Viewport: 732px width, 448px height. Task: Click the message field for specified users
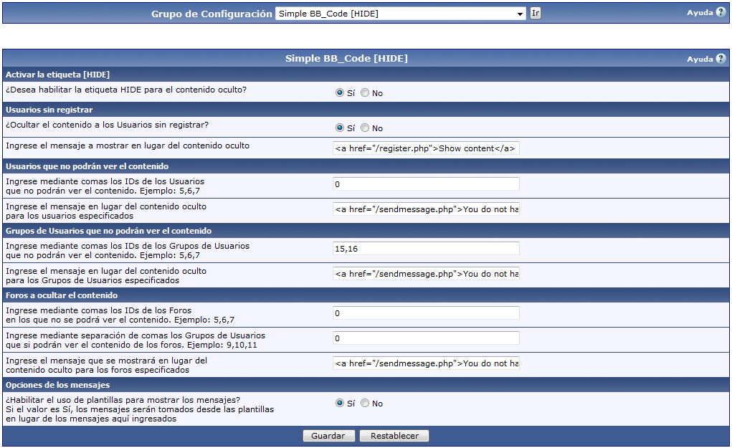[x=426, y=209]
